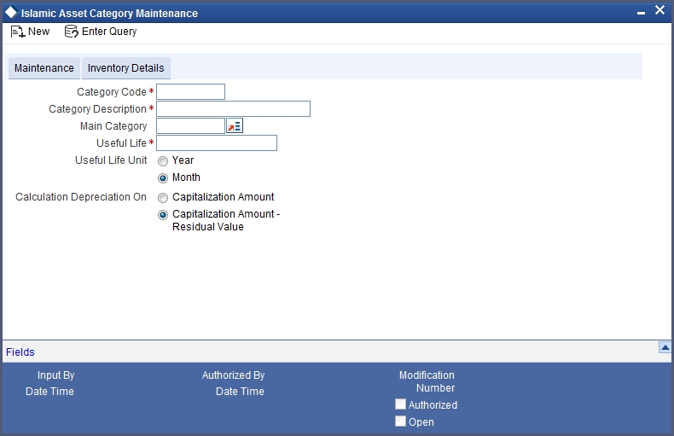The height and width of the screenshot is (436, 674).
Task: Switch to the Maintenance tab
Action: pos(44,68)
